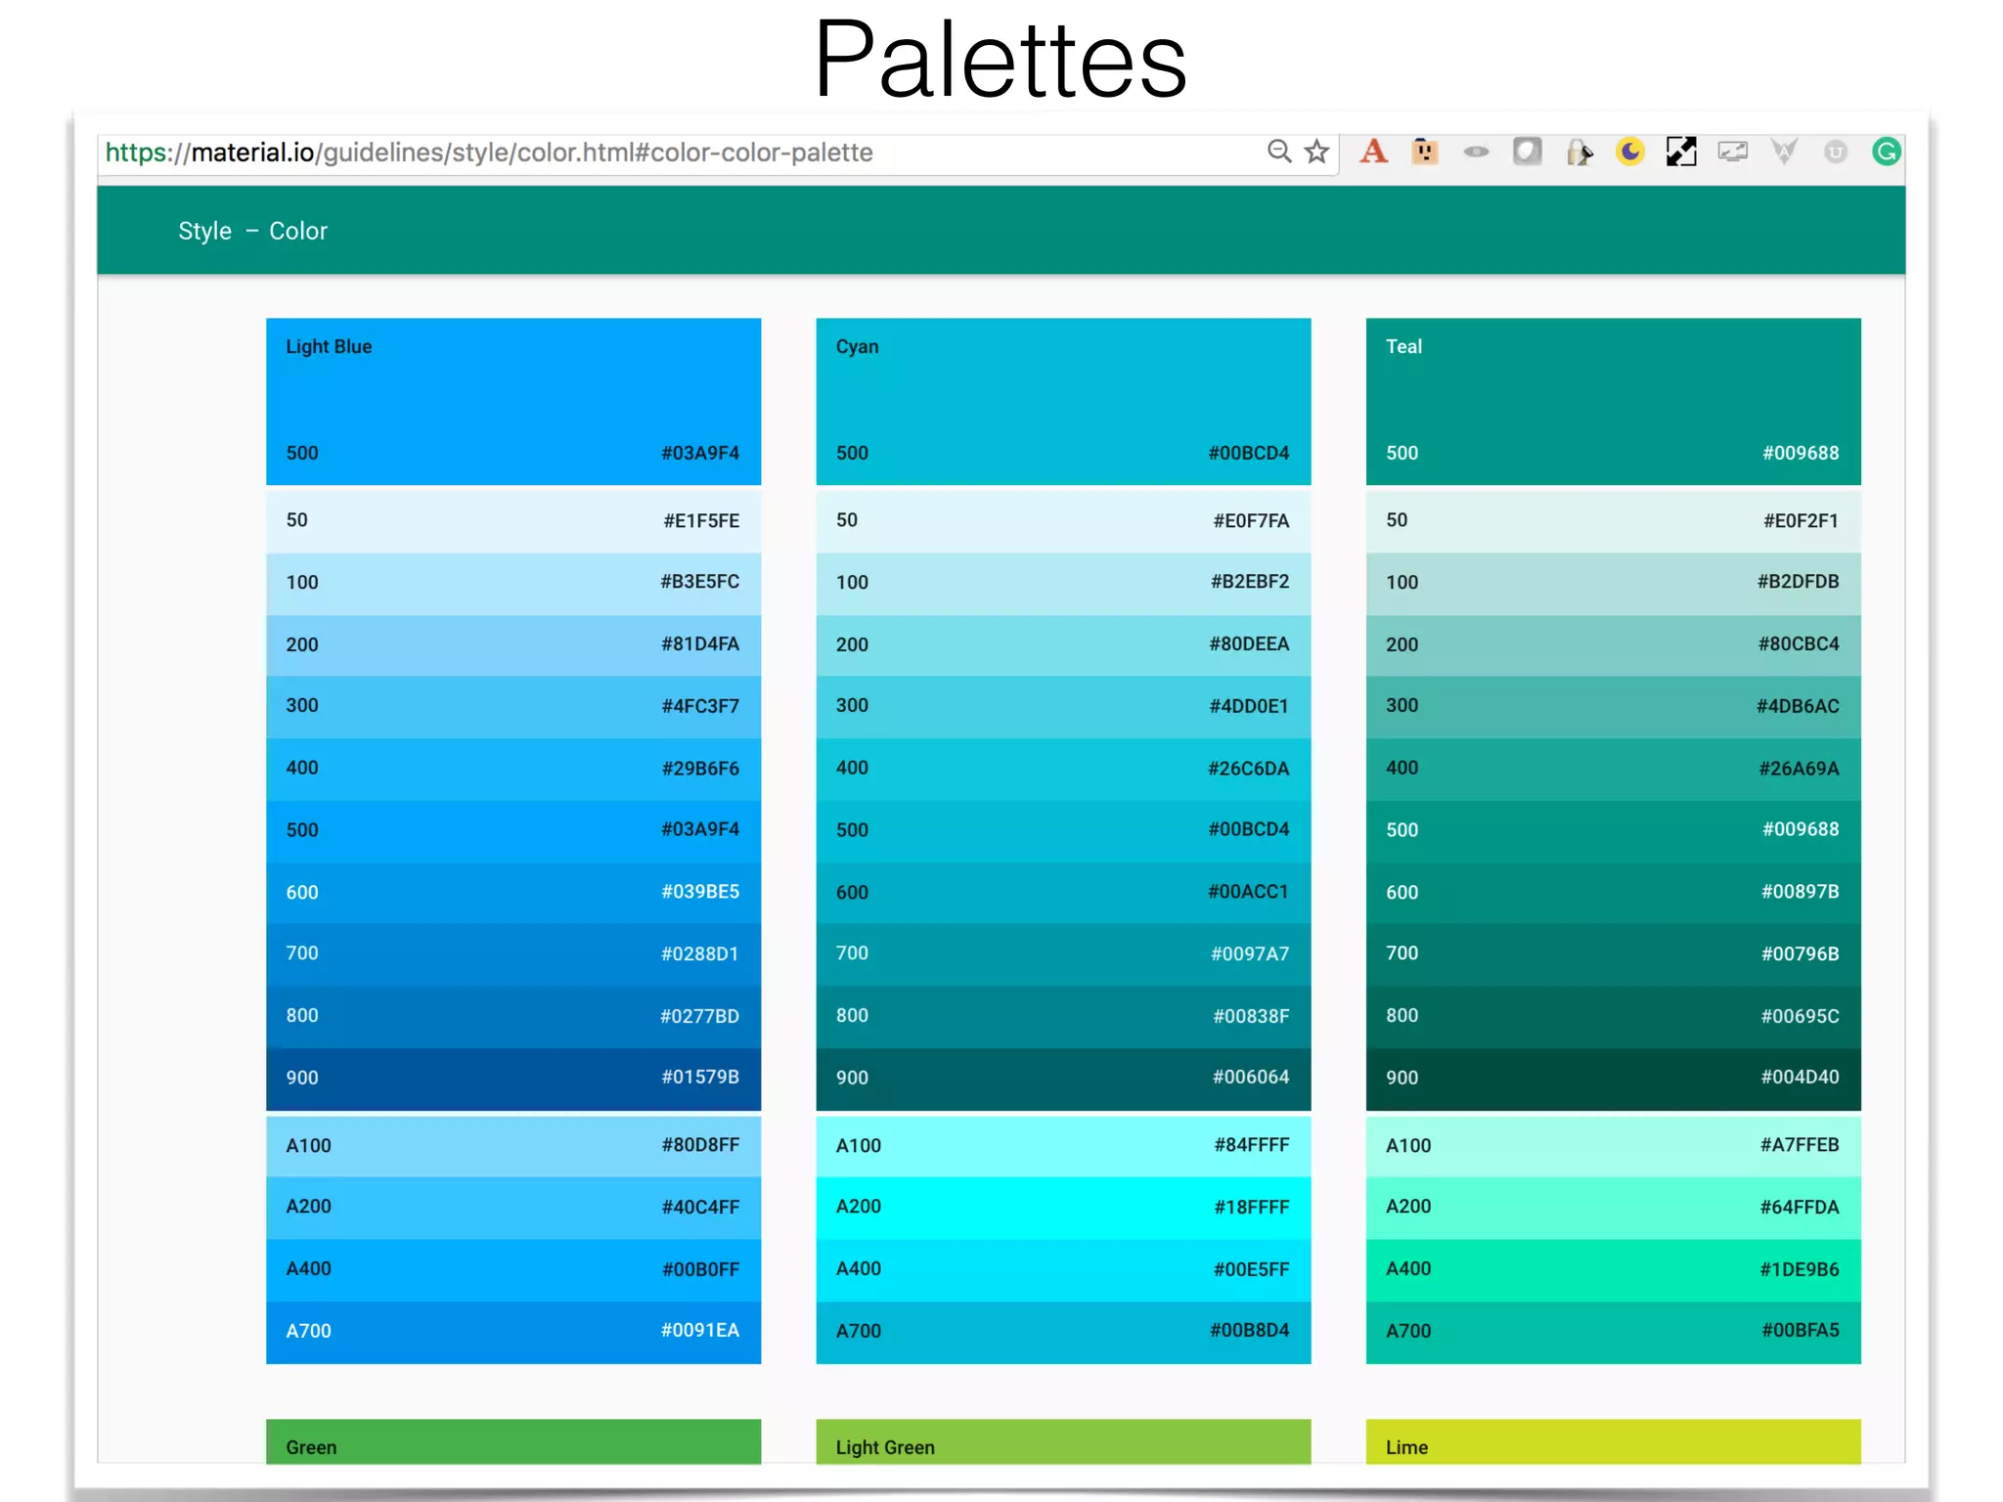The width and height of the screenshot is (2003, 1502).
Task: Click the URL address bar field
Action: click(x=685, y=153)
